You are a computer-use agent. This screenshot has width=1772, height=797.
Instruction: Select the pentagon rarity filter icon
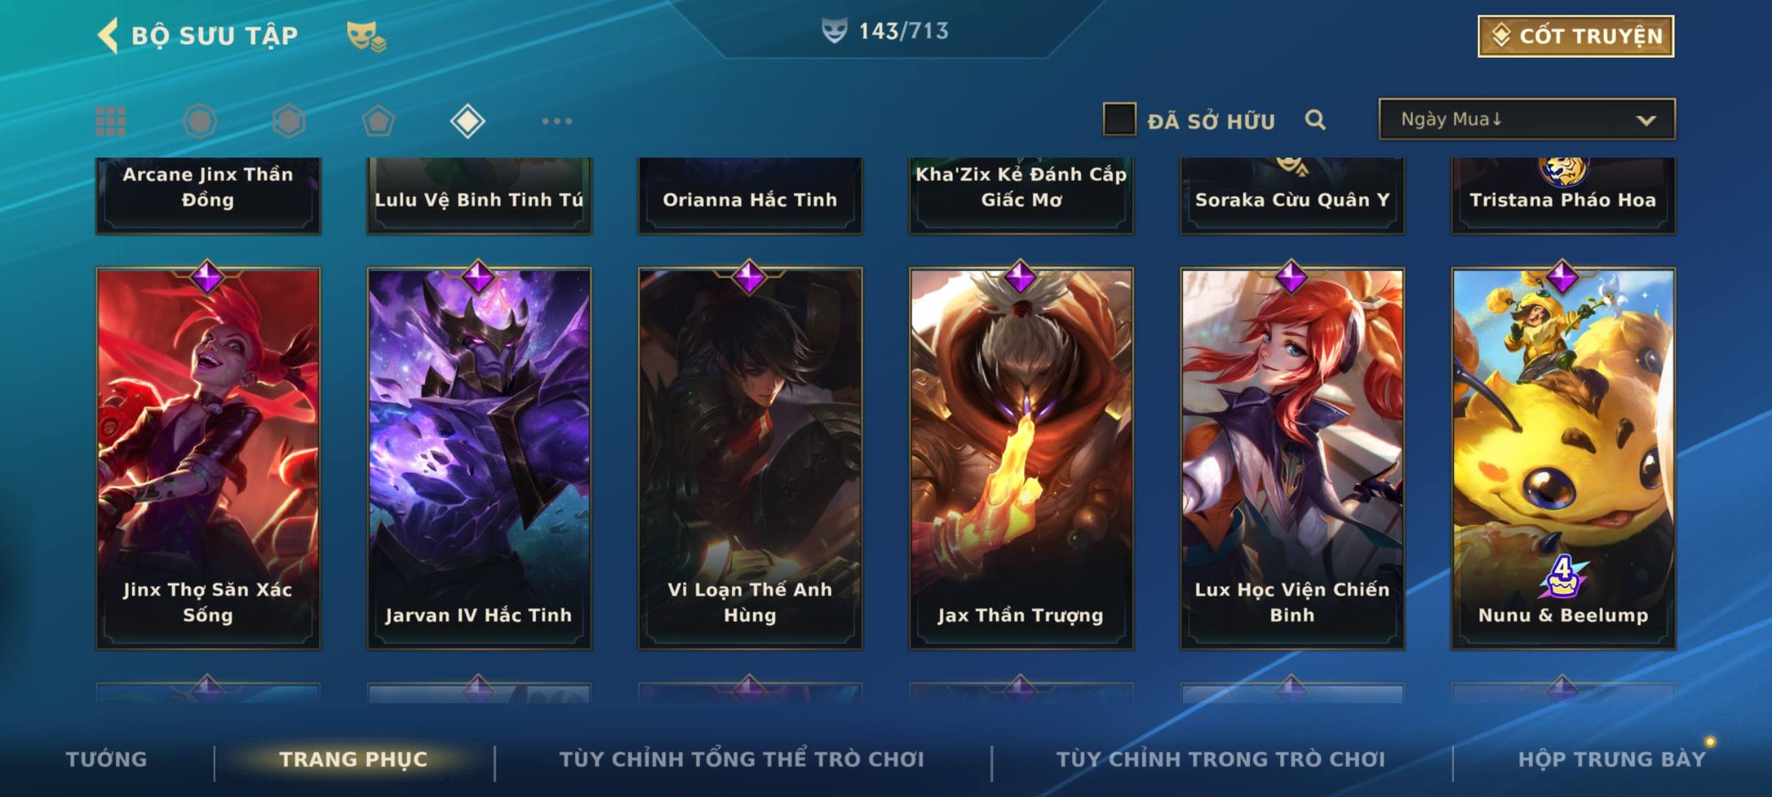378,121
